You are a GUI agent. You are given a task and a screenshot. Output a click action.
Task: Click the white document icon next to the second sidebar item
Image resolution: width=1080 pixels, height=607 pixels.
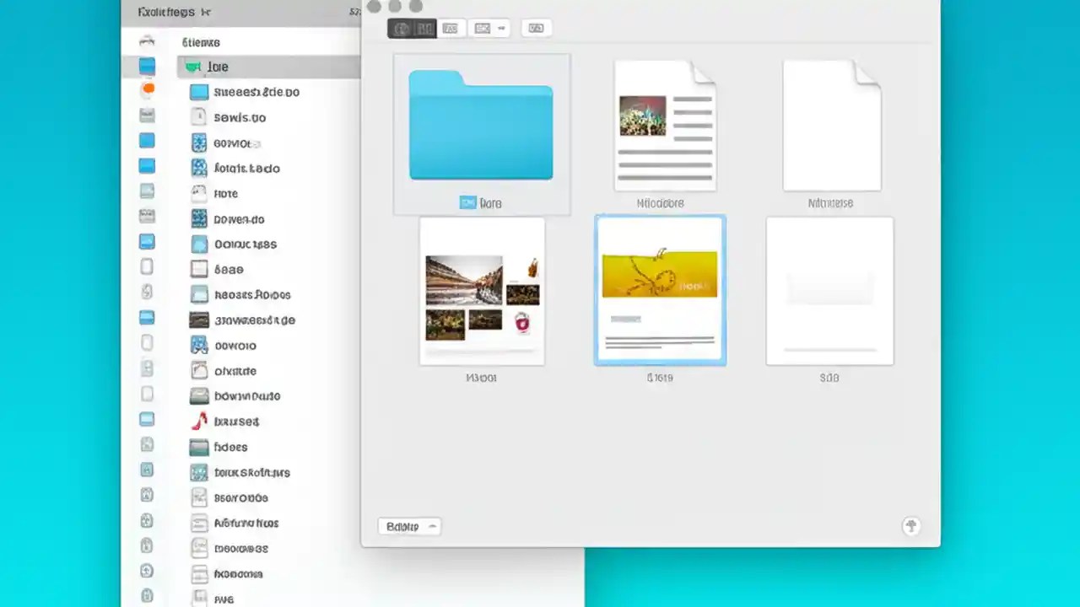198,117
